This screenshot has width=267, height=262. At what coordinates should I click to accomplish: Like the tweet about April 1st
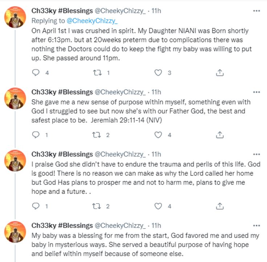pyautogui.click(x=158, y=73)
